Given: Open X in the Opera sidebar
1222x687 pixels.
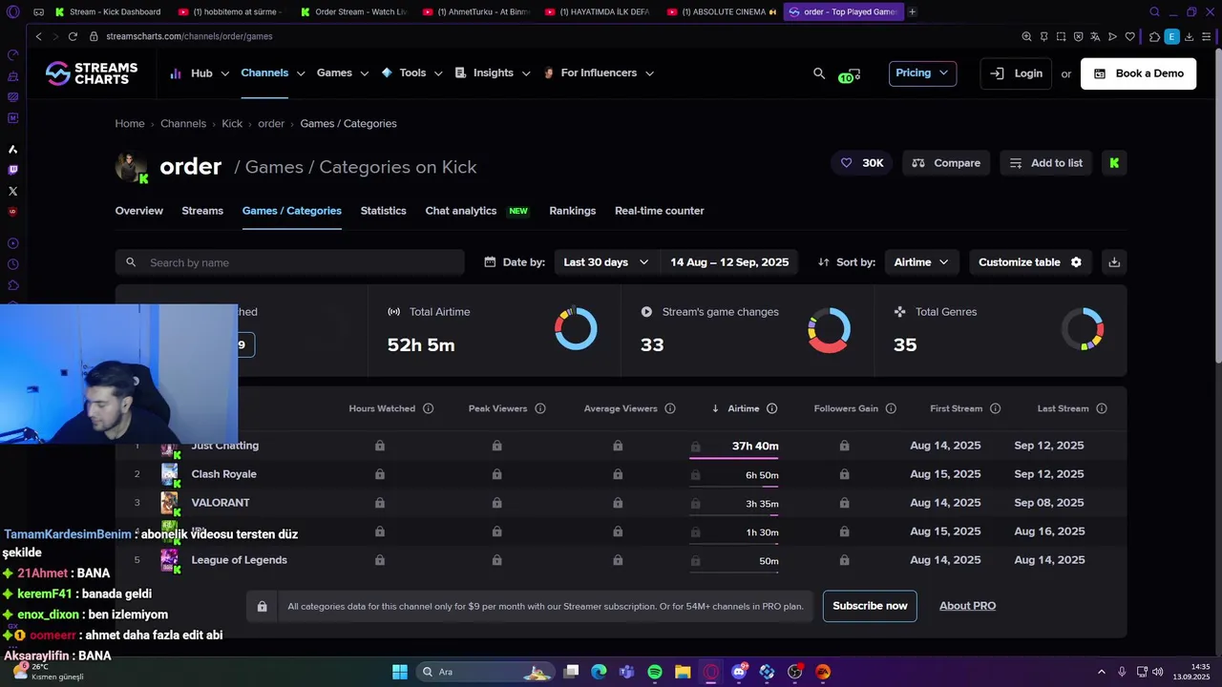Looking at the screenshot, I should 12,191.
